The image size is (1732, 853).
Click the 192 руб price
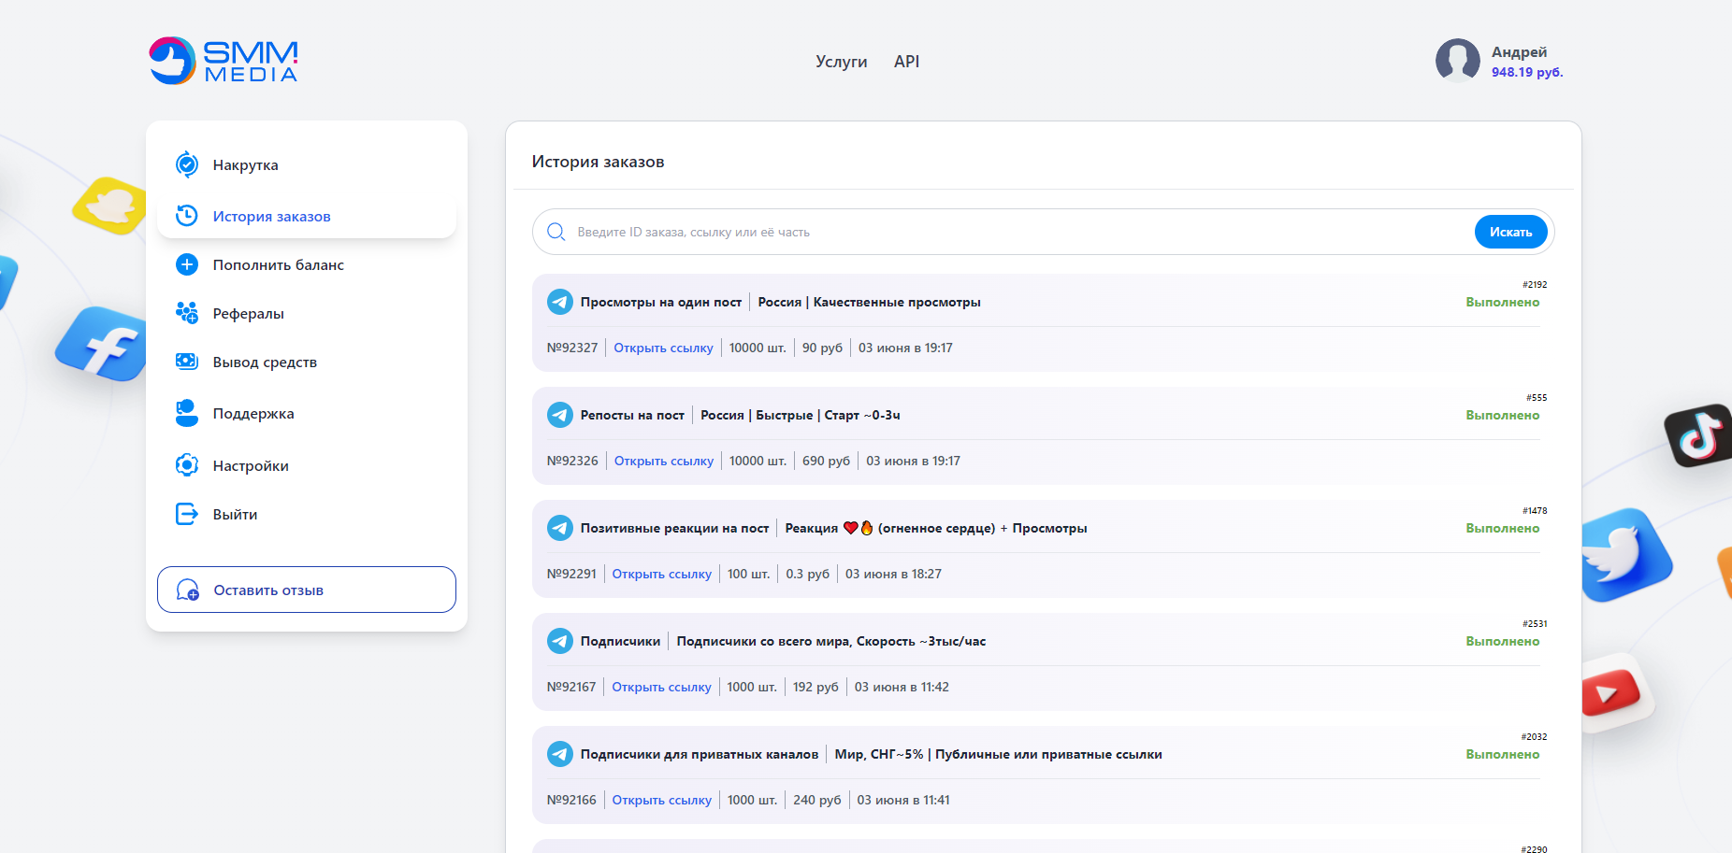pos(815,687)
